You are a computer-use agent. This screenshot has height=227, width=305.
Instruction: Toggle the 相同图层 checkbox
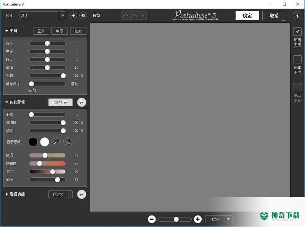tap(297, 31)
